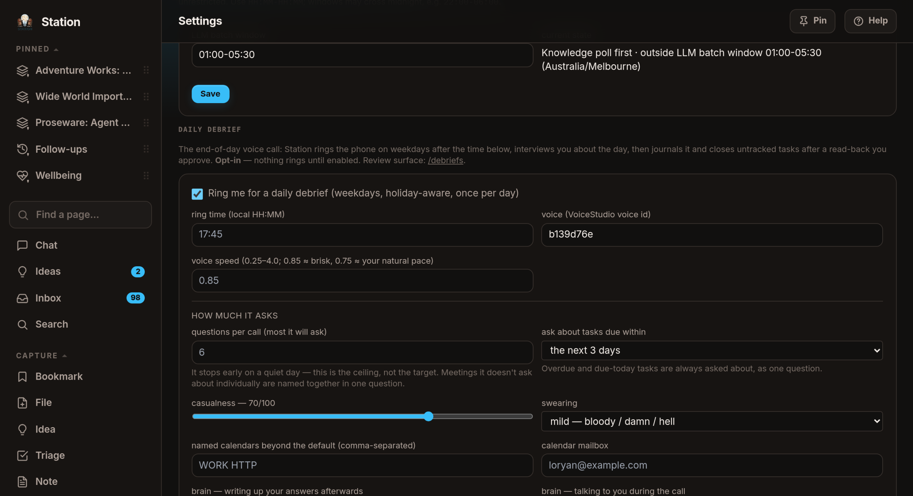This screenshot has height=496, width=913.
Task: Click the Find a page search field
Action: [81, 215]
